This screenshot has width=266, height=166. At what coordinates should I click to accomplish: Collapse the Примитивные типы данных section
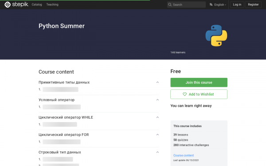(157, 82)
